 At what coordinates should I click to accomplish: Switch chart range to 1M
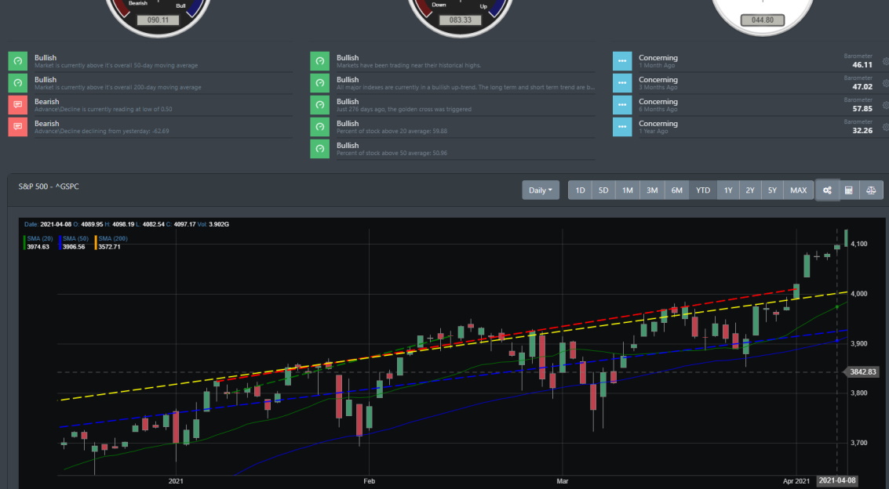point(627,190)
